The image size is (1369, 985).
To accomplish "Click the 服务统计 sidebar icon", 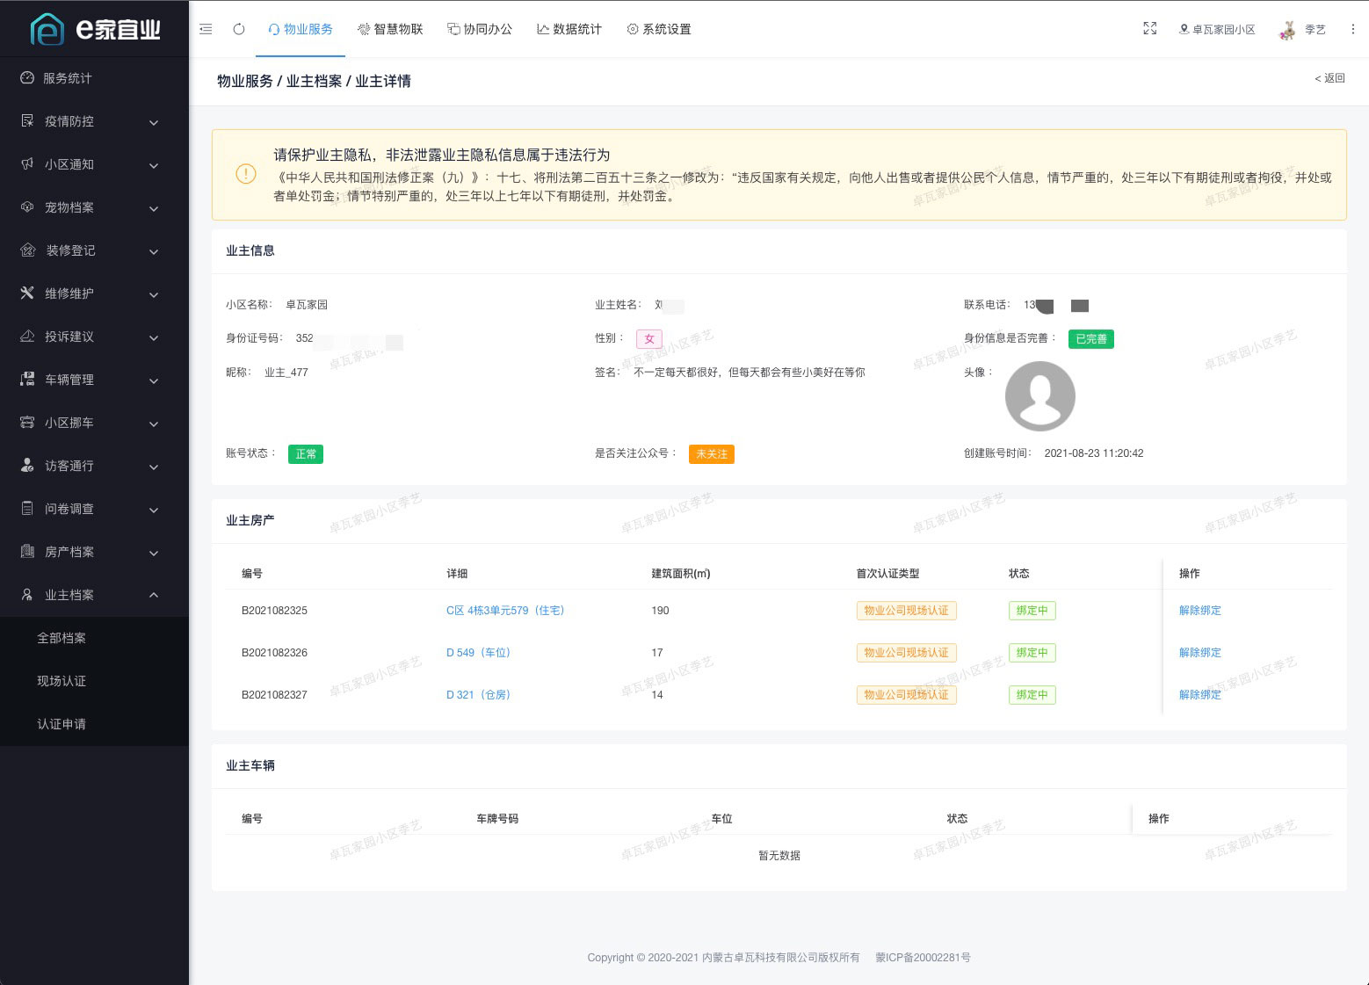I will pyautogui.click(x=26, y=78).
